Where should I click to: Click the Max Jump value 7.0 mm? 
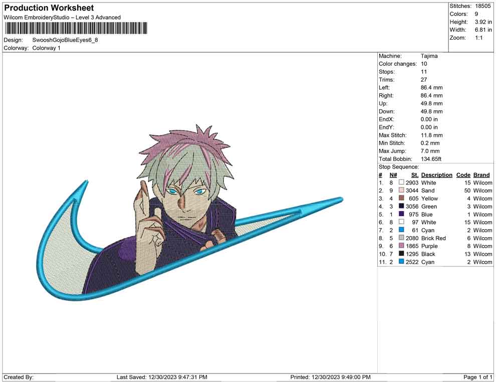point(430,151)
